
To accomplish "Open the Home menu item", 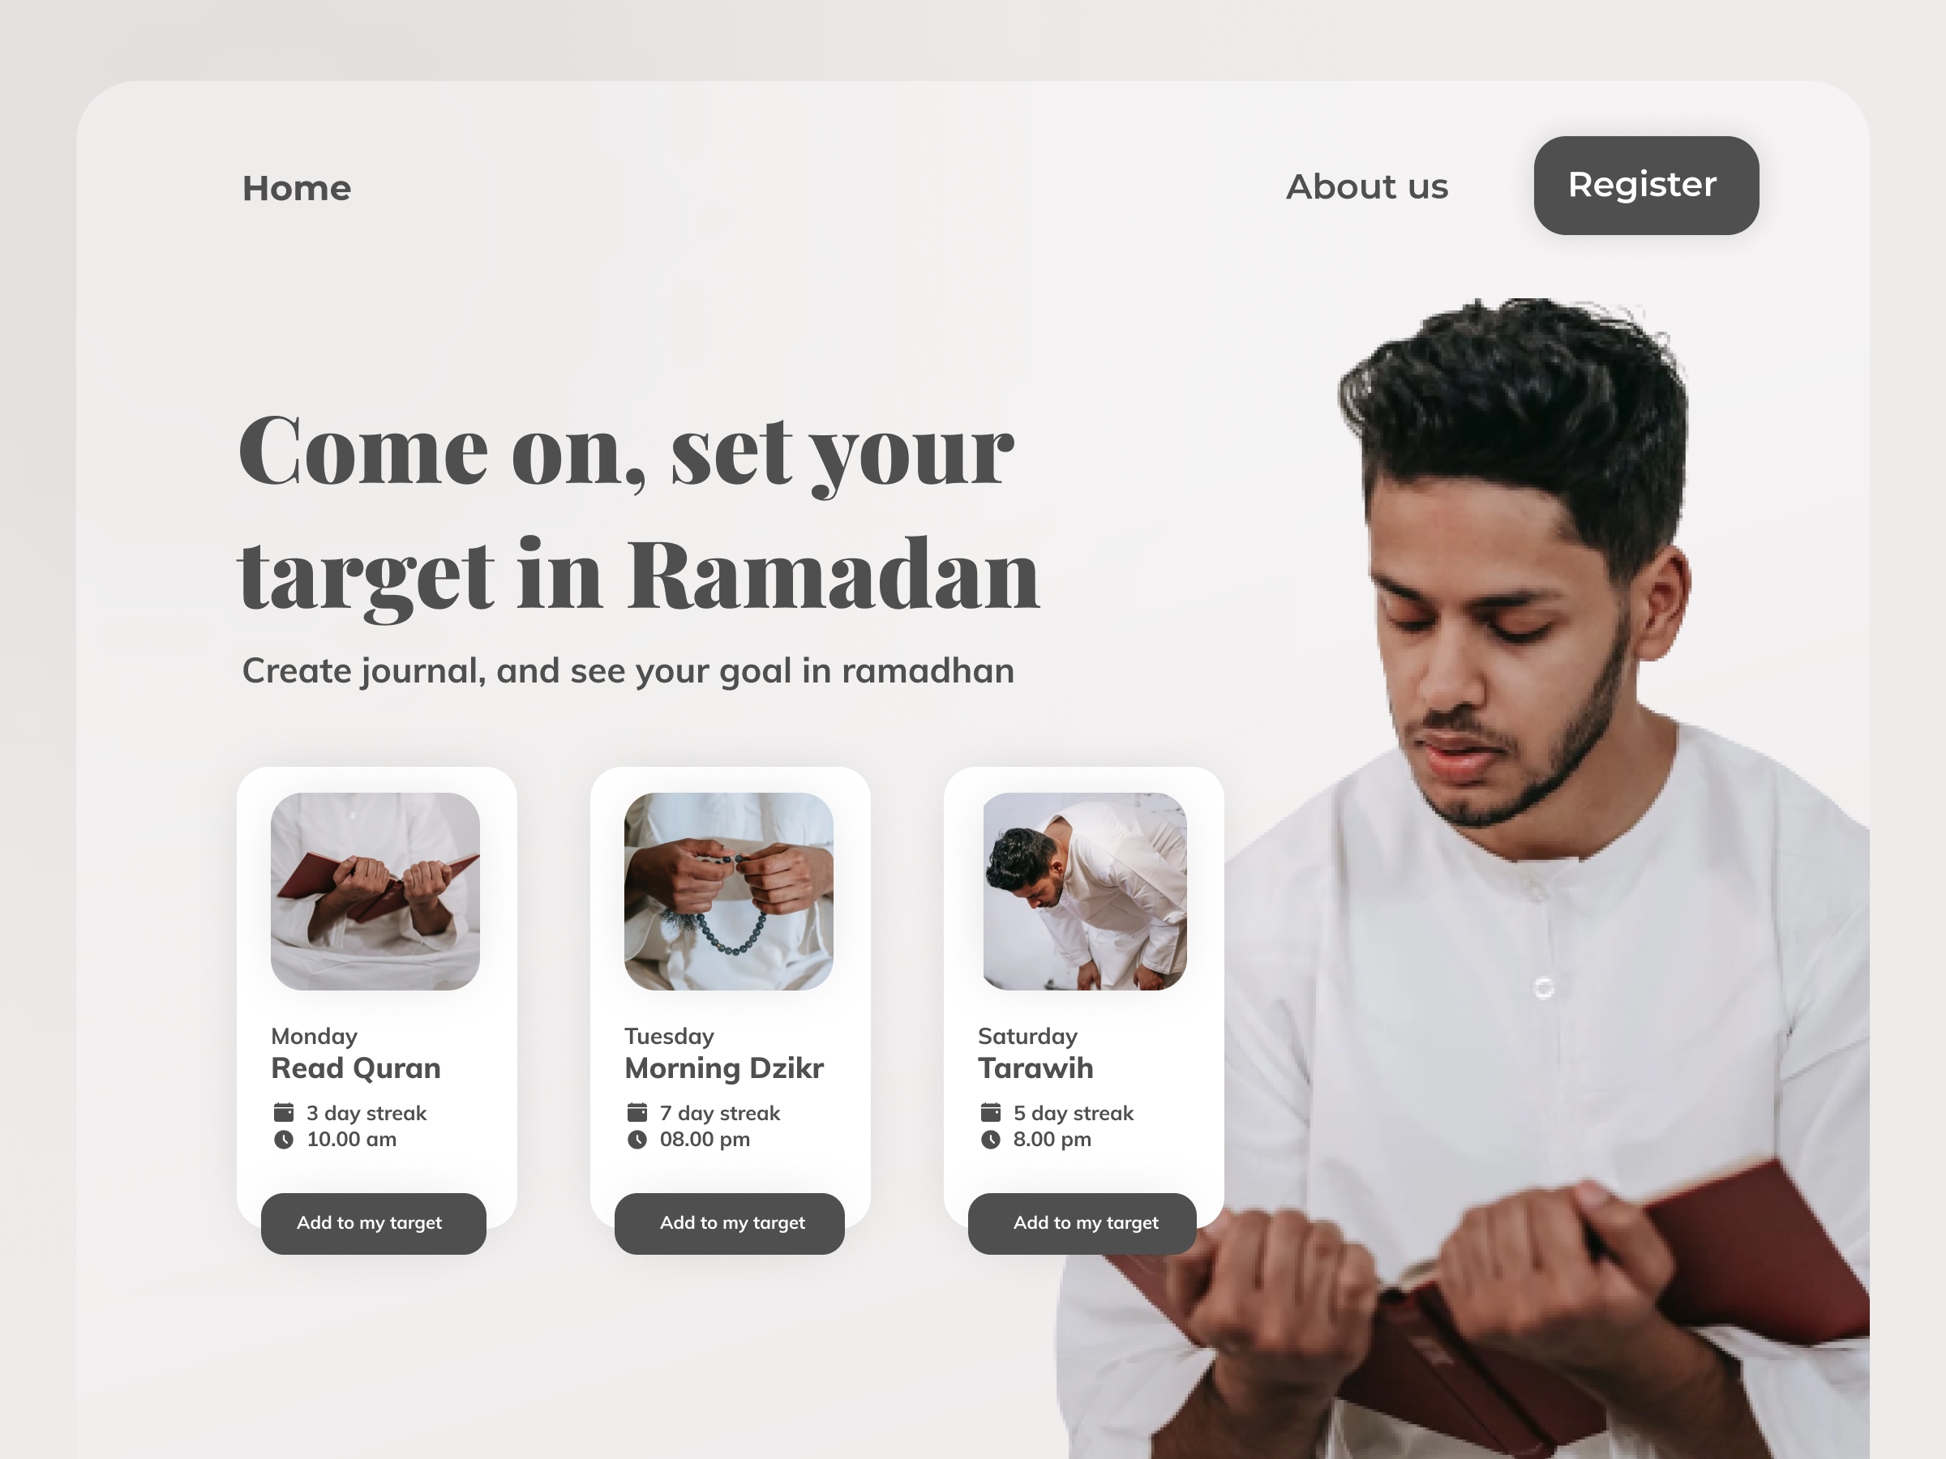I will [x=297, y=188].
